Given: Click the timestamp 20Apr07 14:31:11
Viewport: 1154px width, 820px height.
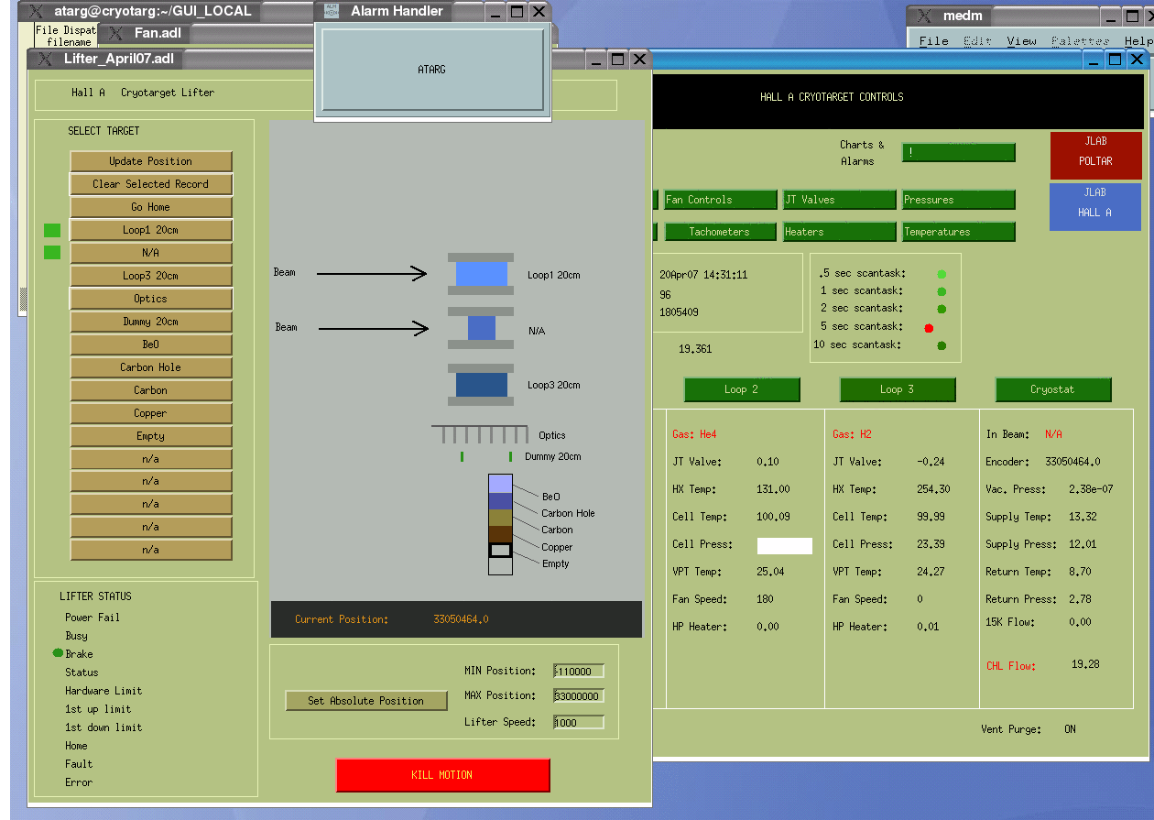Looking at the screenshot, I should pos(703,274).
